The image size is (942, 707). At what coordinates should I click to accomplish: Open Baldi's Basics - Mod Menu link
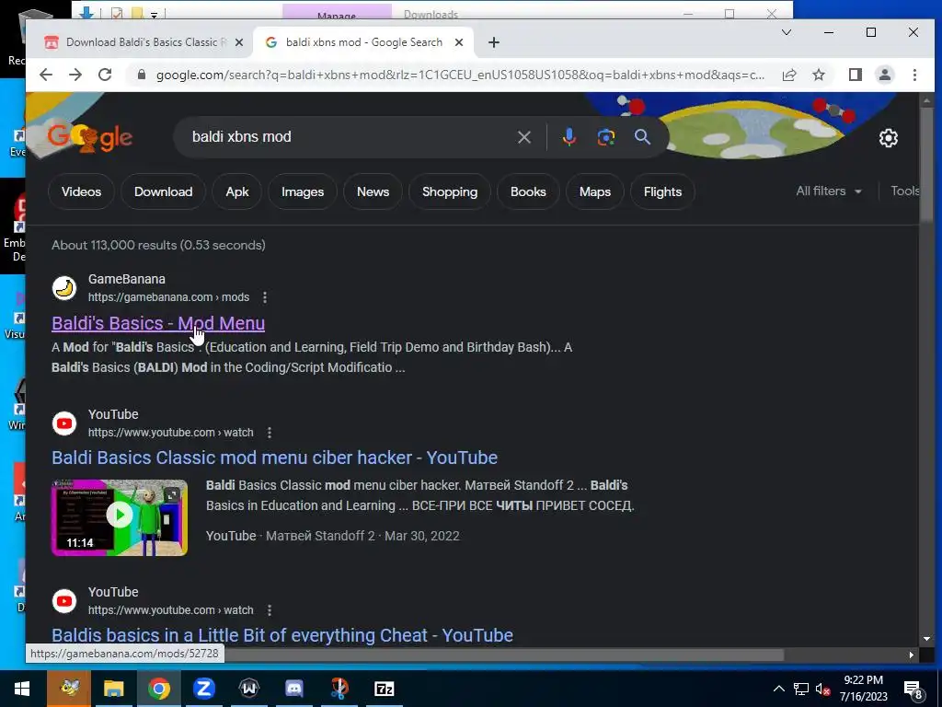158,323
